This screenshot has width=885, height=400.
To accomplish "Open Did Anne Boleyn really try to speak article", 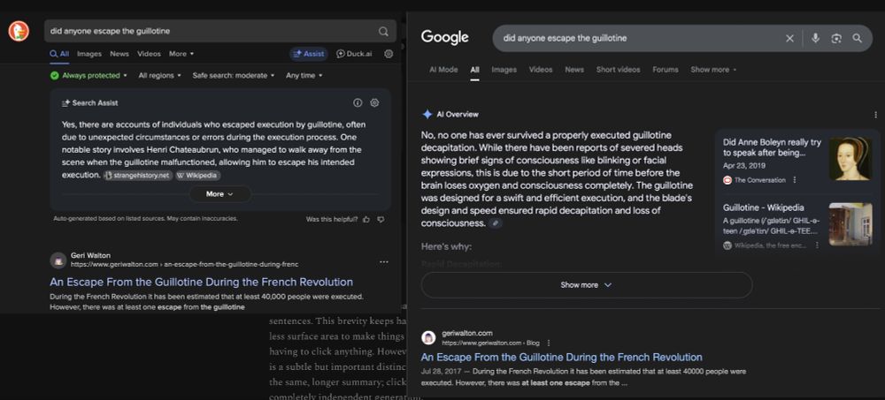I will (x=772, y=147).
